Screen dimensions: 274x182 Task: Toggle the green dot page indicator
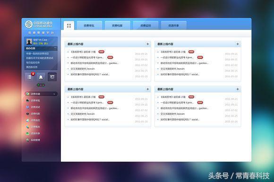tap(38, 85)
